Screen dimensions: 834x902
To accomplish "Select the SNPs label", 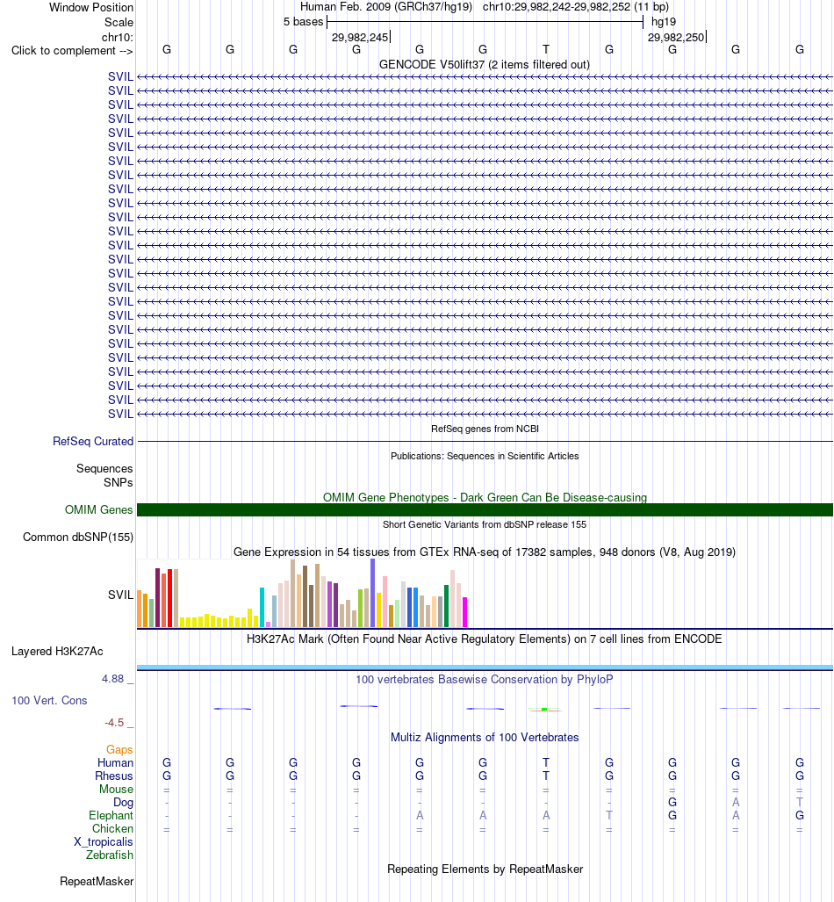I will coord(118,483).
